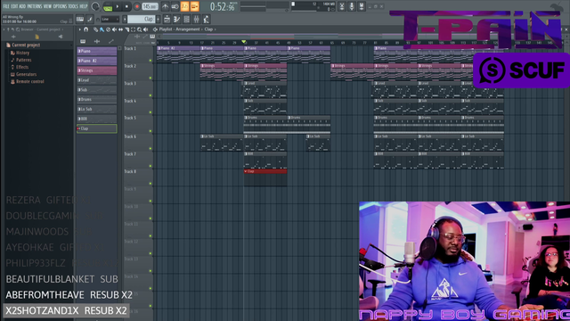This screenshot has width=570, height=321.
Task: Click the arrow left of pattern selector
Action: point(125,20)
